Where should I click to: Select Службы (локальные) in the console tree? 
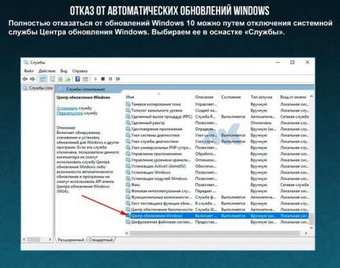click(x=38, y=88)
